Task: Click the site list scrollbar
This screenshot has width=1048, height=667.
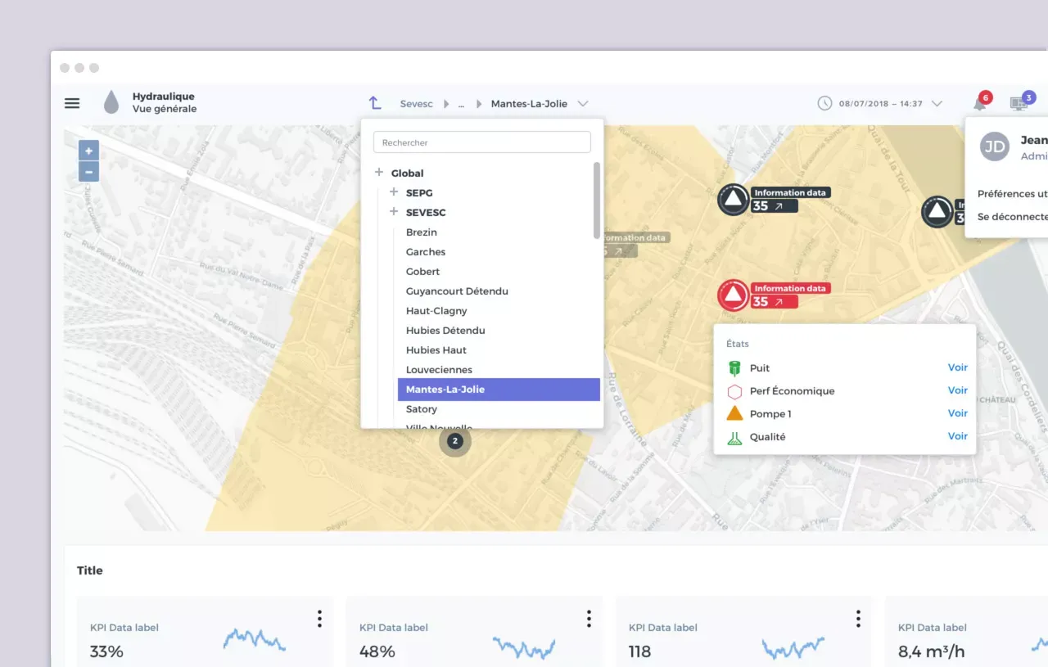Action: coord(597,201)
